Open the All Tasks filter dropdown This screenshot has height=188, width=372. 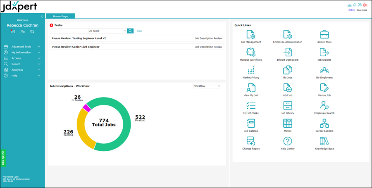(x=107, y=31)
